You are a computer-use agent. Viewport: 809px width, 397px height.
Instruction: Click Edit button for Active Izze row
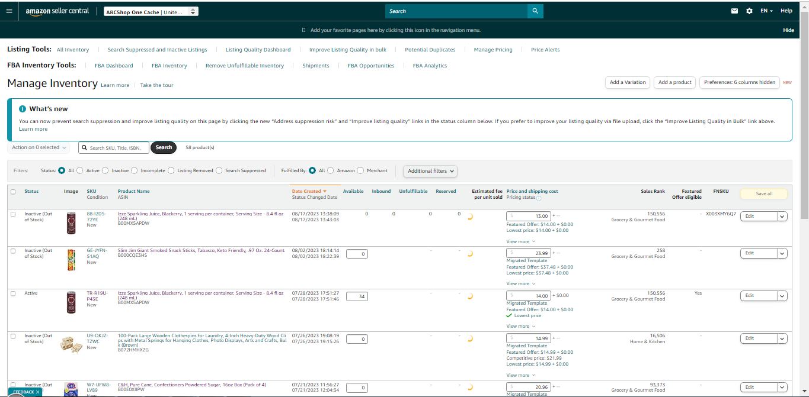pyautogui.click(x=759, y=296)
